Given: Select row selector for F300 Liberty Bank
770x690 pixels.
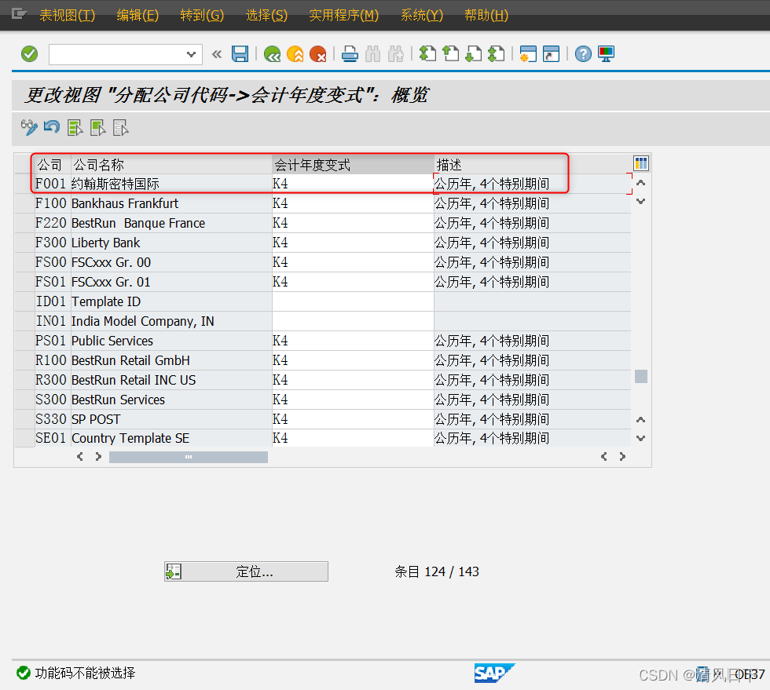Looking at the screenshot, I should click(x=24, y=243).
